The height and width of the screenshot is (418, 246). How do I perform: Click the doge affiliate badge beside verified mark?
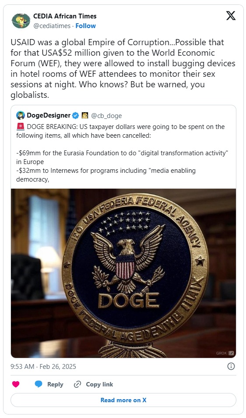(85, 115)
